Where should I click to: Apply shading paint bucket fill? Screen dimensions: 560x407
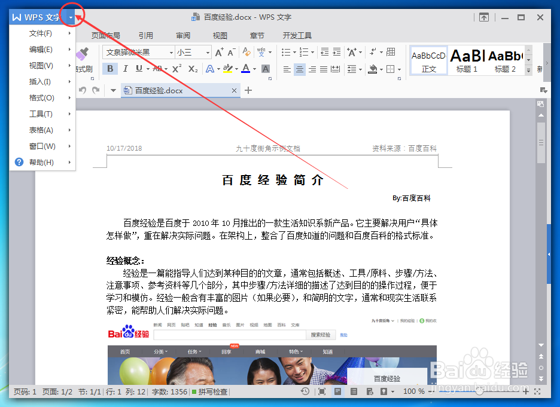point(373,69)
